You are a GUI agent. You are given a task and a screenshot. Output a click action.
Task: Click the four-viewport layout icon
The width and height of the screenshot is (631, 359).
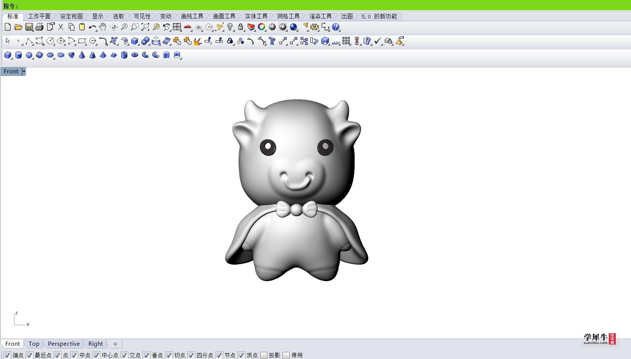[x=177, y=27]
